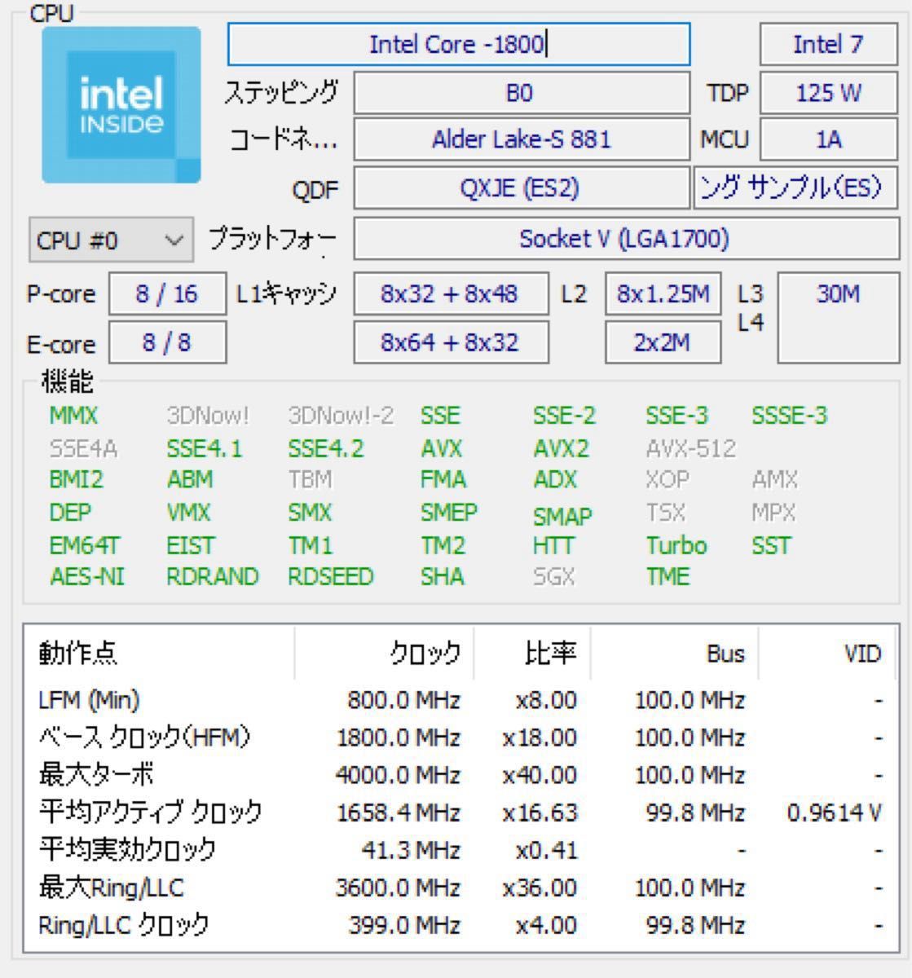Select the ベース クロック(HFM) row
Viewport: 912px width, 978px height.
click(x=460, y=738)
